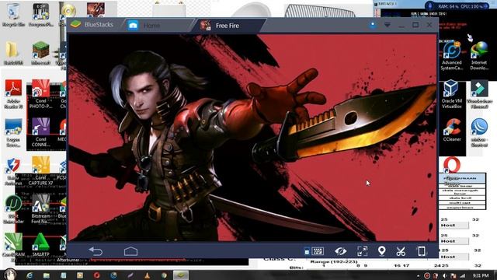Screen dimensions: 497x280
Task: Click the active BlueStacks taskbar button
Action: click(181, 275)
